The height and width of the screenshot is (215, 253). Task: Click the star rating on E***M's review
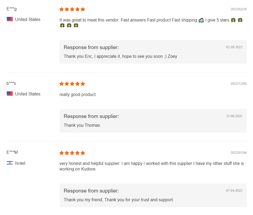(72, 153)
